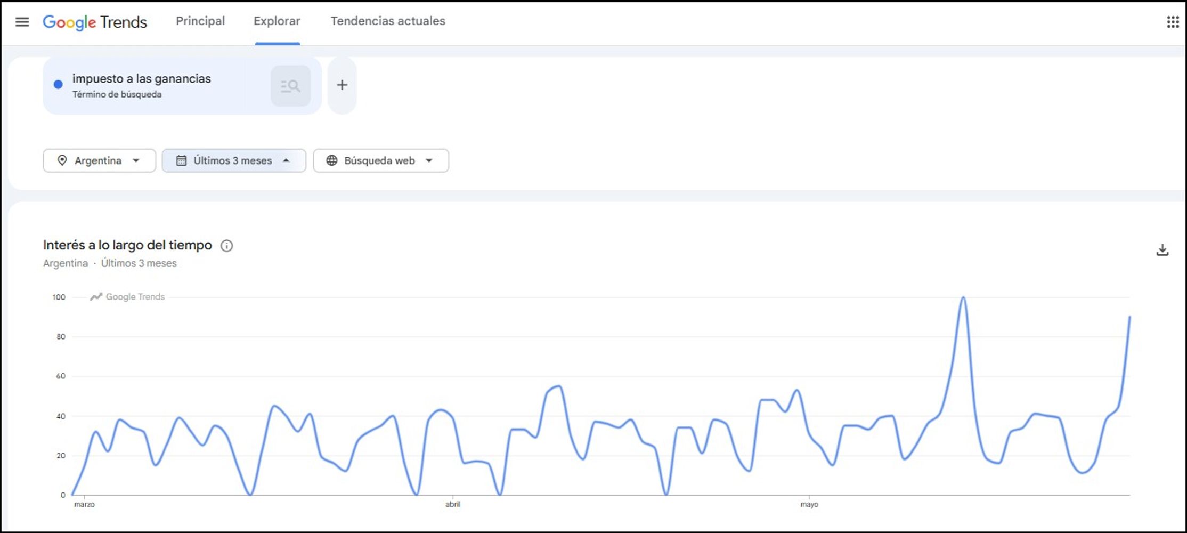This screenshot has height=533, width=1187.
Task: Add a comparison term with plus button
Action: tap(342, 85)
